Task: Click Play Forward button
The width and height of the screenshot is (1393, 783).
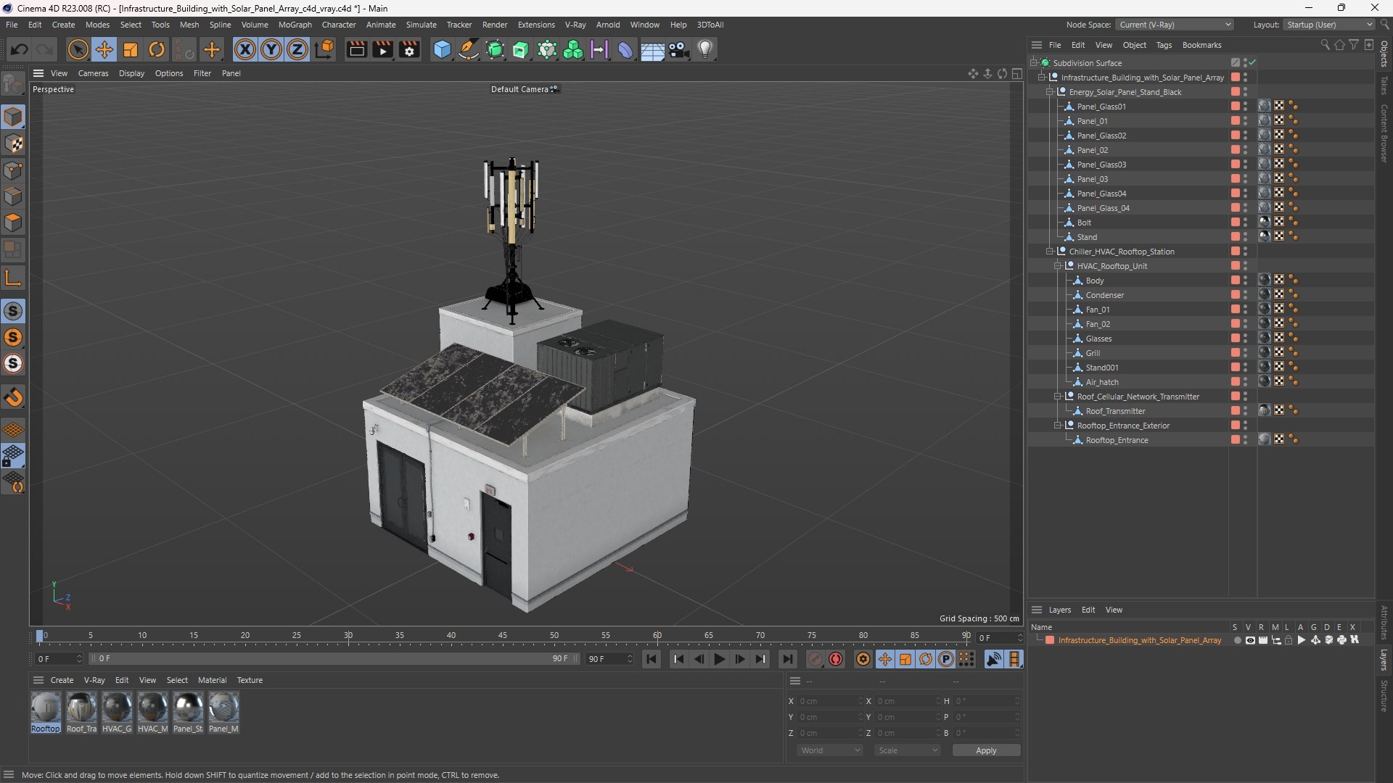Action: [x=719, y=659]
